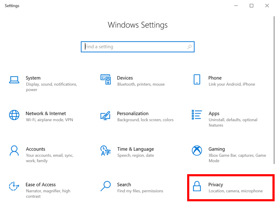Click 'Location, camera, microphone' description
The height and width of the screenshot is (203, 275).
[236, 191]
